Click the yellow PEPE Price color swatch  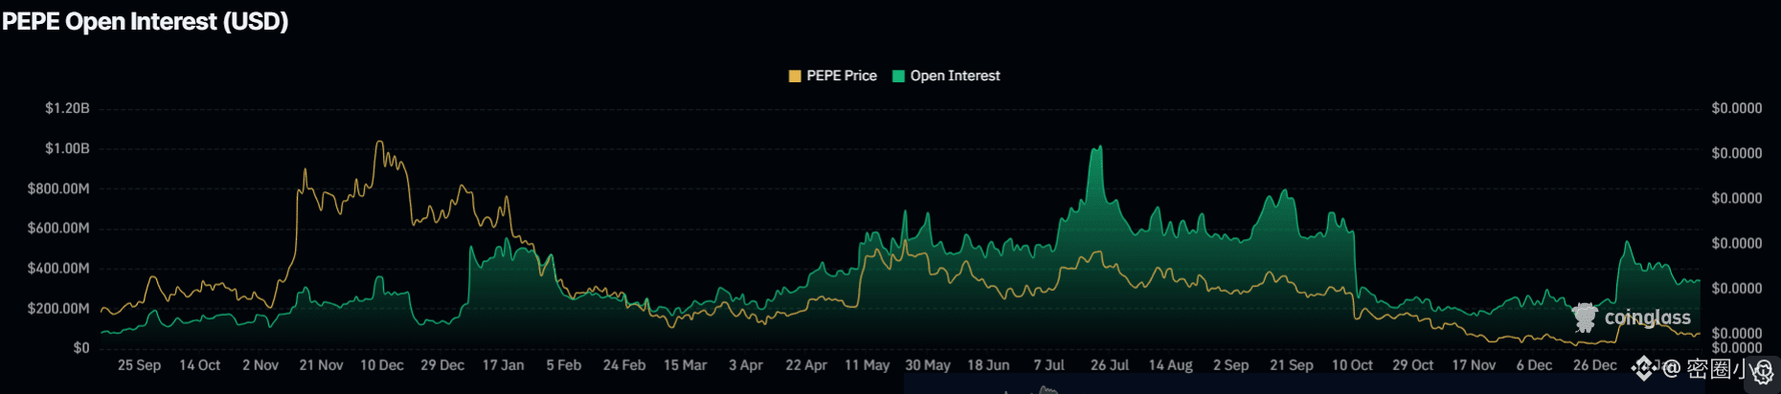(795, 77)
